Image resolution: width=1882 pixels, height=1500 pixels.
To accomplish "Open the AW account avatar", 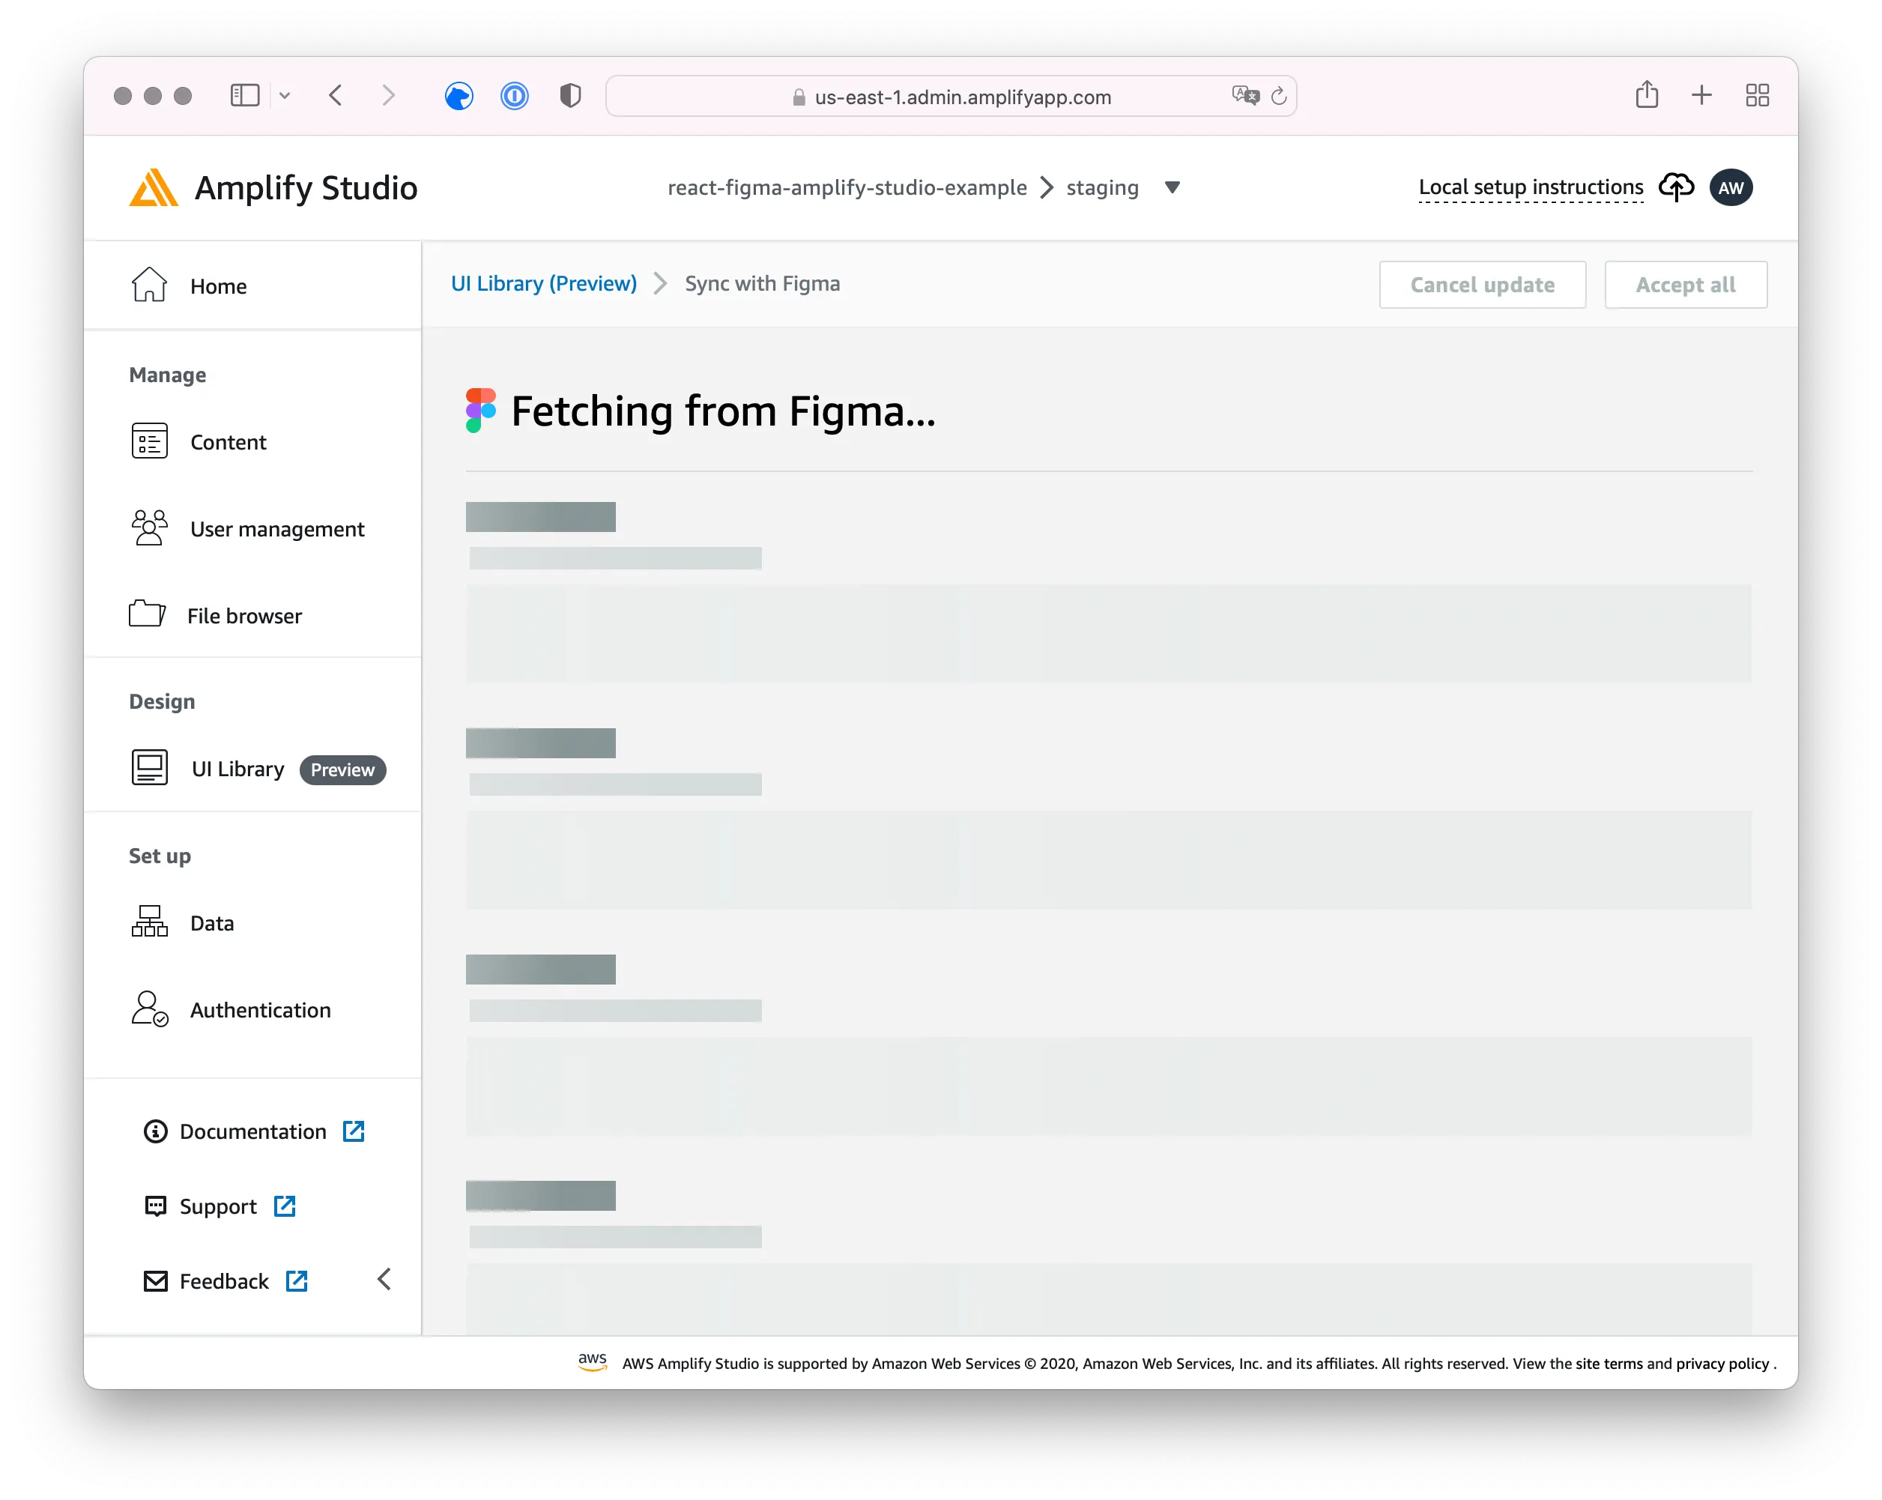I will (1730, 187).
